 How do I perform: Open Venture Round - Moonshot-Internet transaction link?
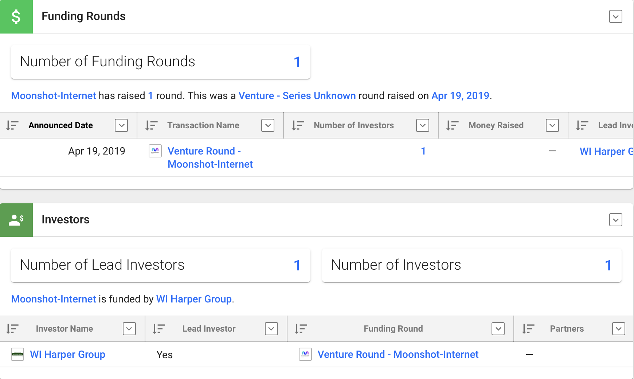tap(210, 157)
